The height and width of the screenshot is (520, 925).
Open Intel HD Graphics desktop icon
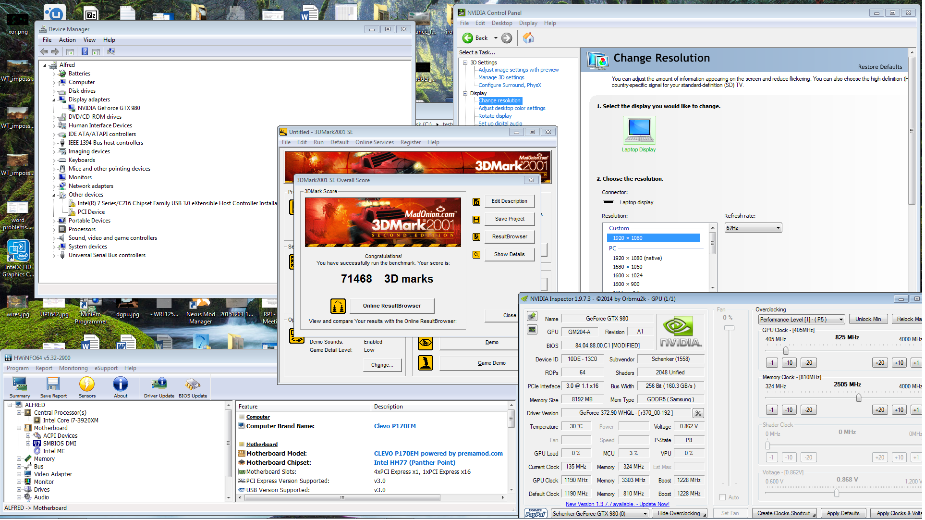click(x=18, y=259)
